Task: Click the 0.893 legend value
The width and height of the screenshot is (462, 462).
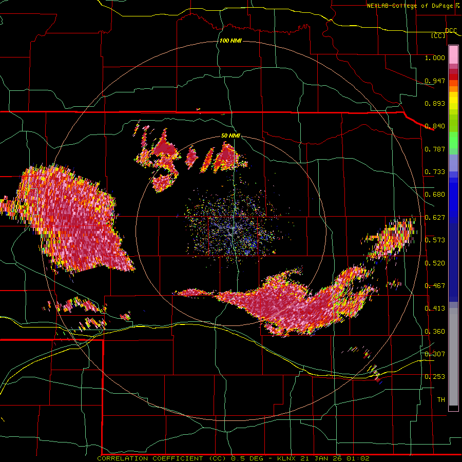Action: point(435,103)
